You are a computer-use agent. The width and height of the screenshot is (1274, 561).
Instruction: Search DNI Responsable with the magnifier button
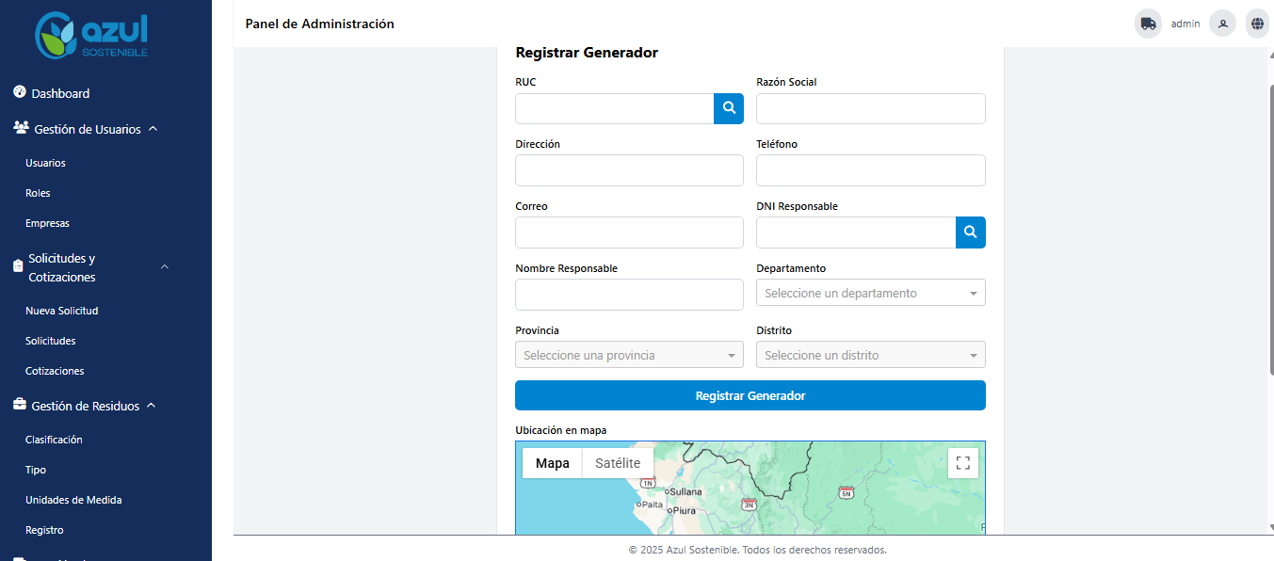971,232
